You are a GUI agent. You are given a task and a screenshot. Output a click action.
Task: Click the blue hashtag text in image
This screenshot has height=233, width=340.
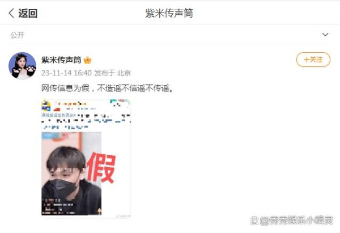58,115
